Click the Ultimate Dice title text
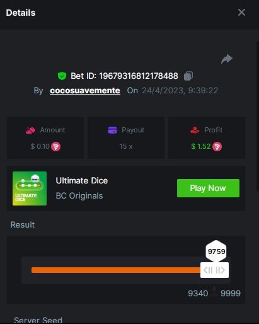Screen dimensions: 259x324 [x=82, y=181]
